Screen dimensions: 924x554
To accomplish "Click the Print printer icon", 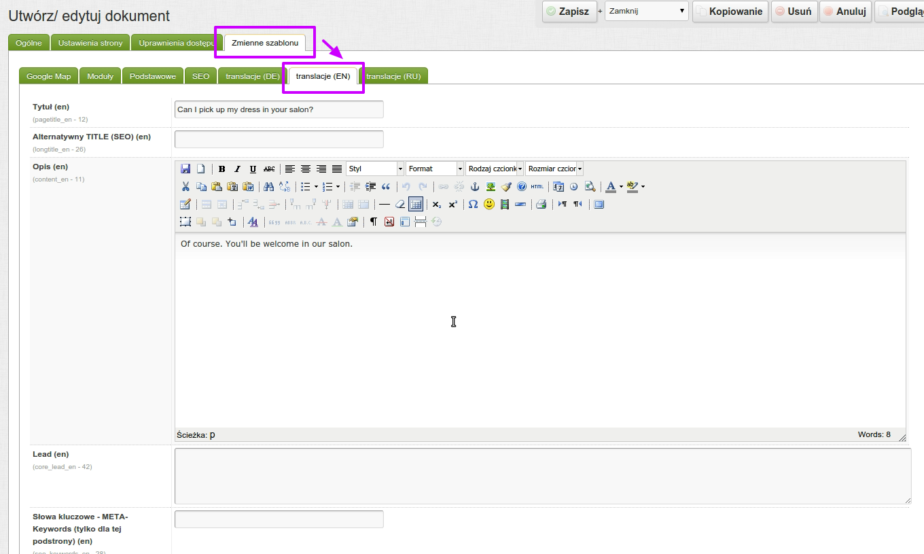I will click(541, 204).
